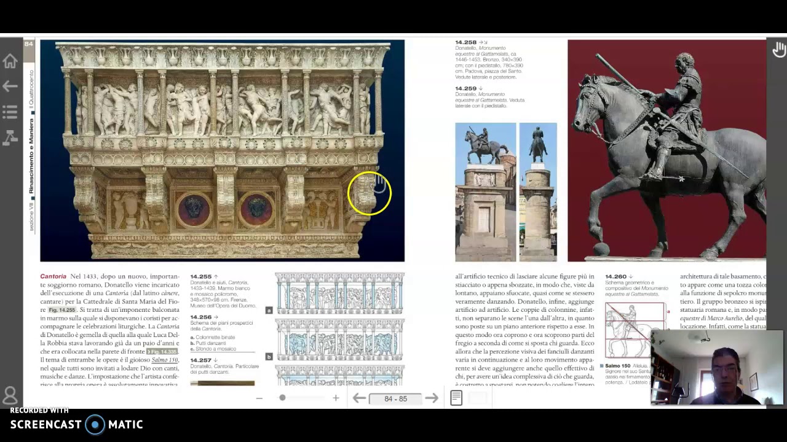Click the Salmo 150 underlined link

(x=165, y=360)
